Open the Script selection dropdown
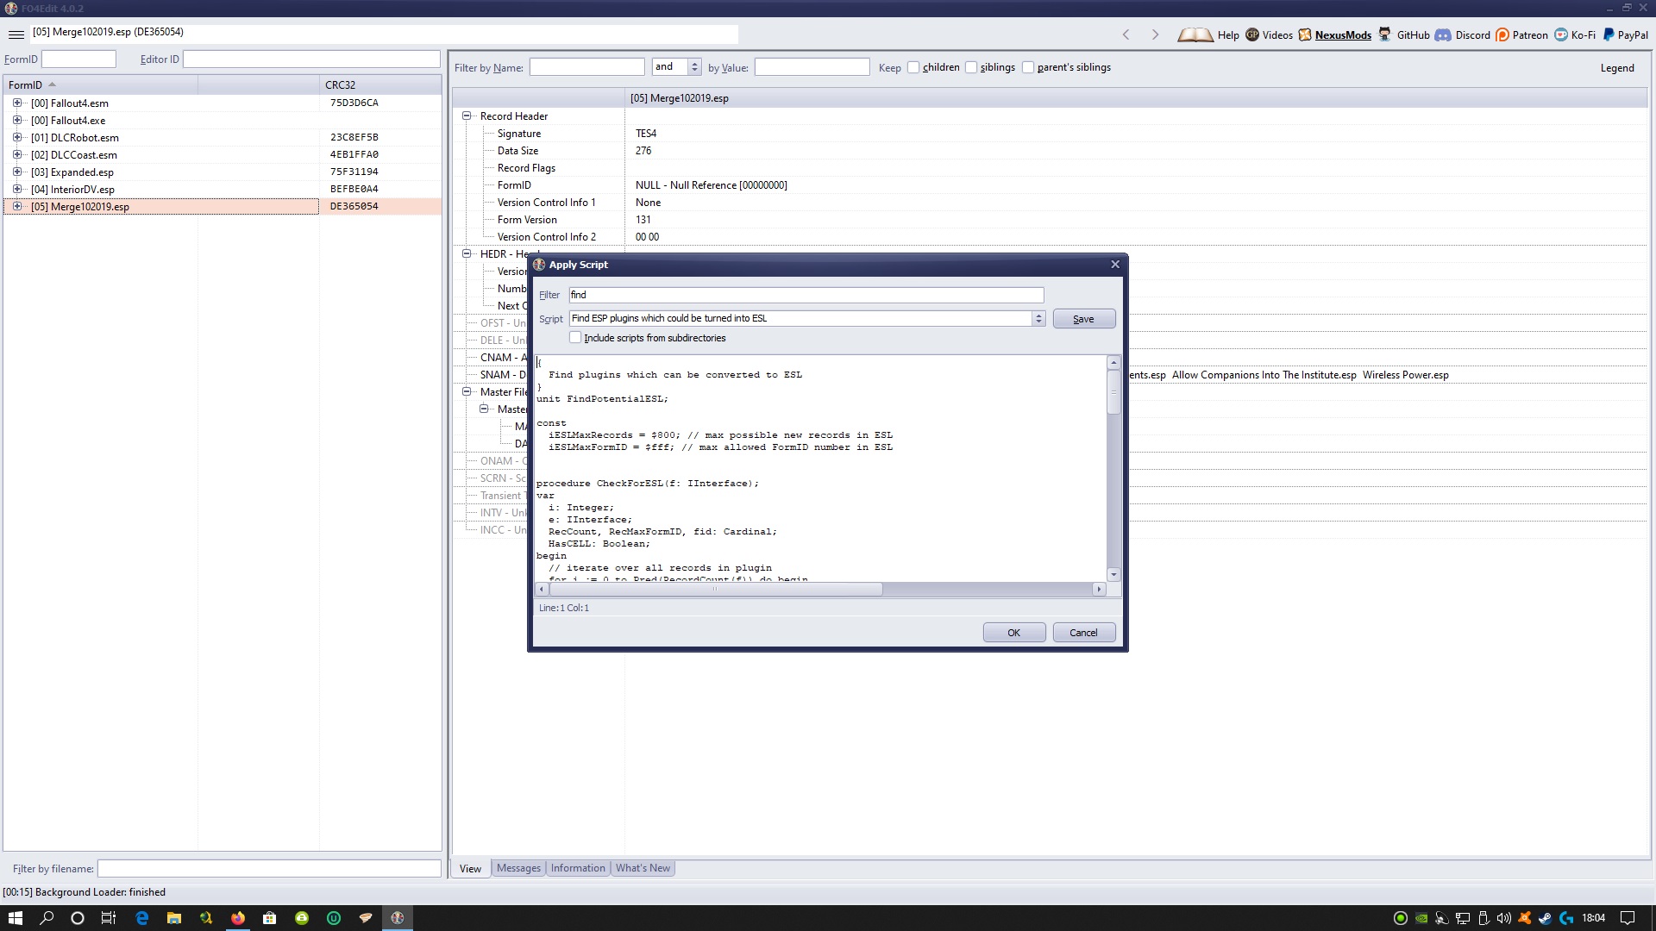The height and width of the screenshot is (931, 1656). [x=1038, y=319]
